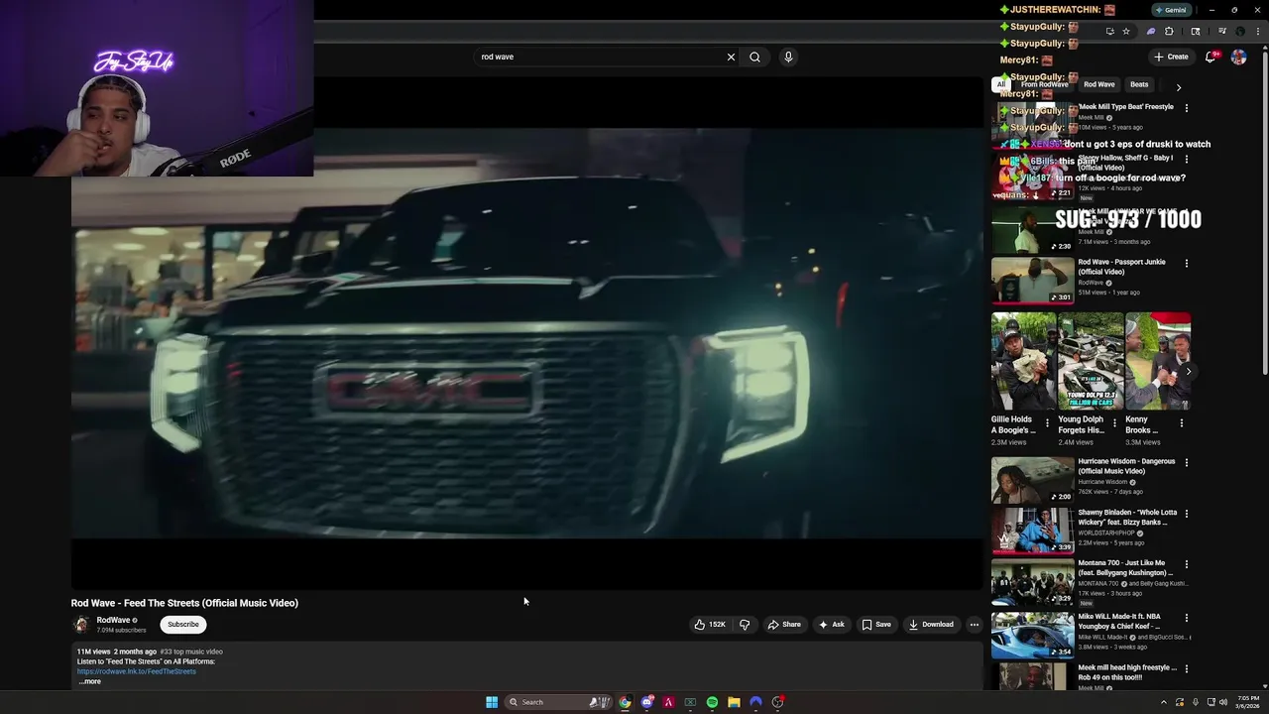Clear the 'rod wave' search text
Screen dimensions: 1269x714
(x=731, y=57)
